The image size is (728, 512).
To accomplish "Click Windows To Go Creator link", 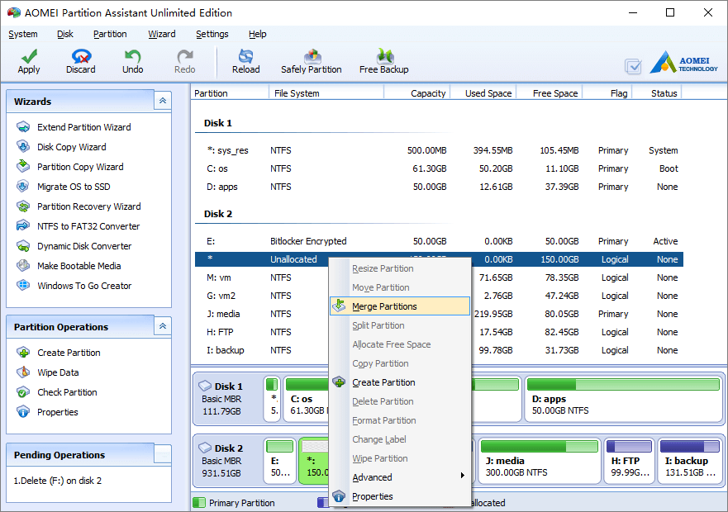I will coord(84,286).
